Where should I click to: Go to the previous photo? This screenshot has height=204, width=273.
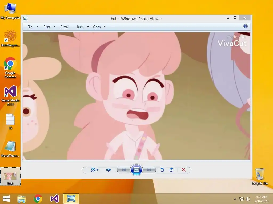pyautogui.click(x=124, y=170)
